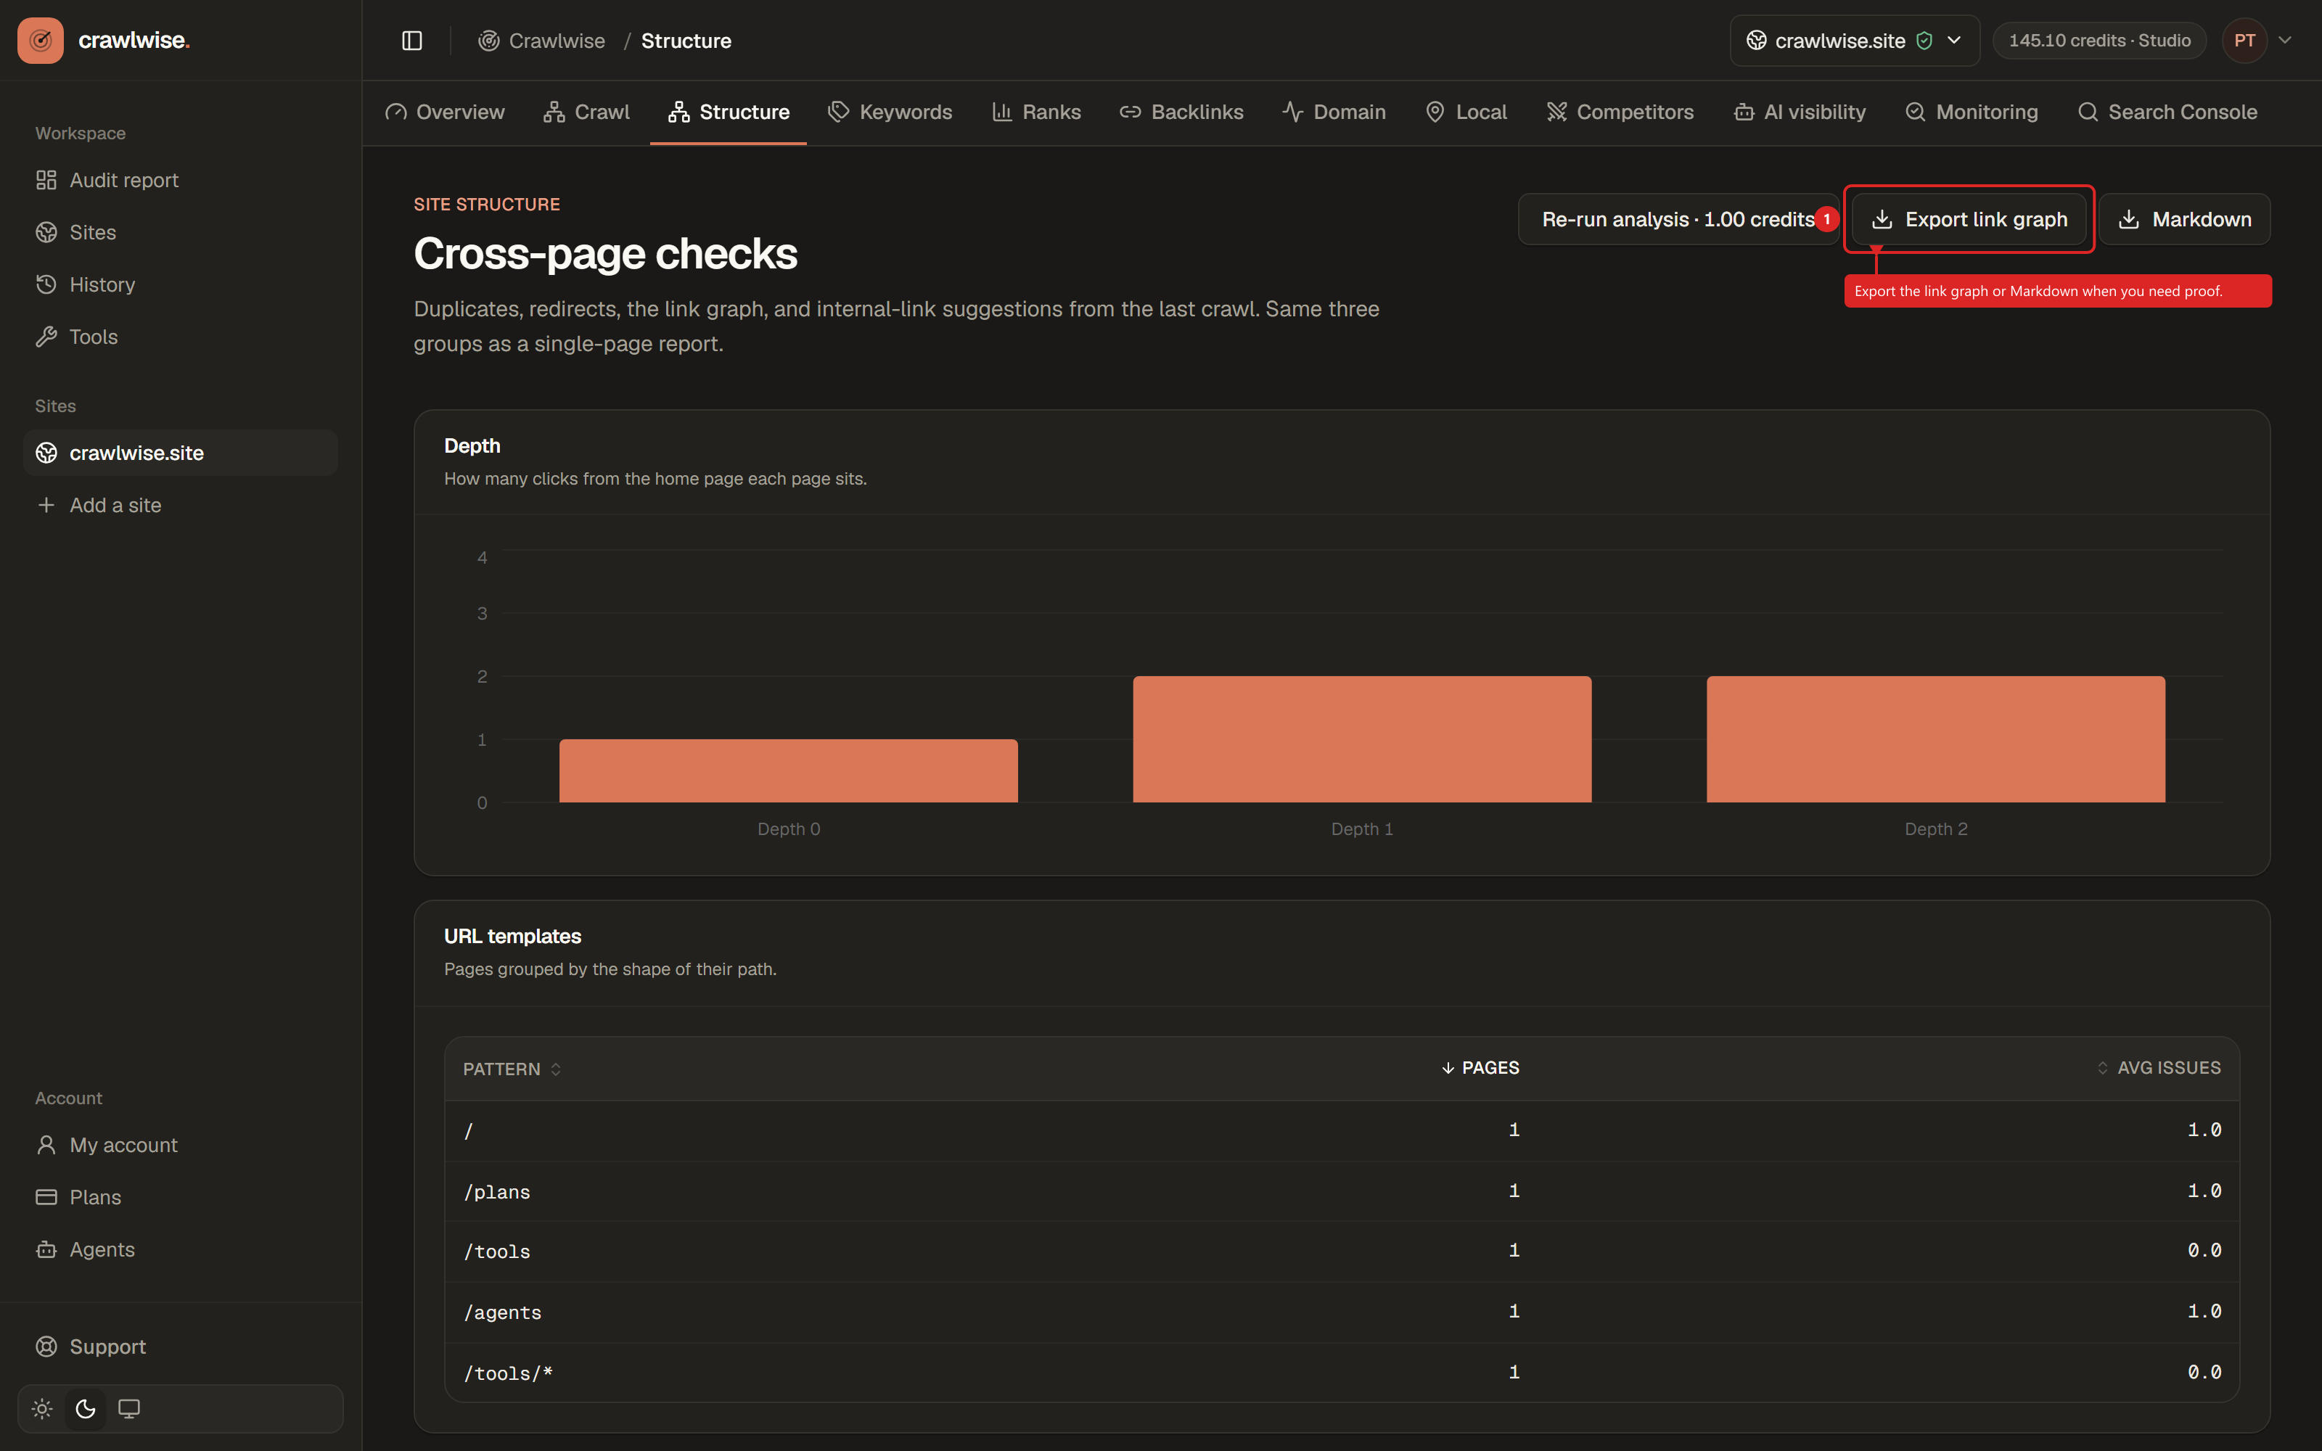Click the Agents robot icon
The width and height of the screenshot is (2322, 1451).
(46, 1249)
